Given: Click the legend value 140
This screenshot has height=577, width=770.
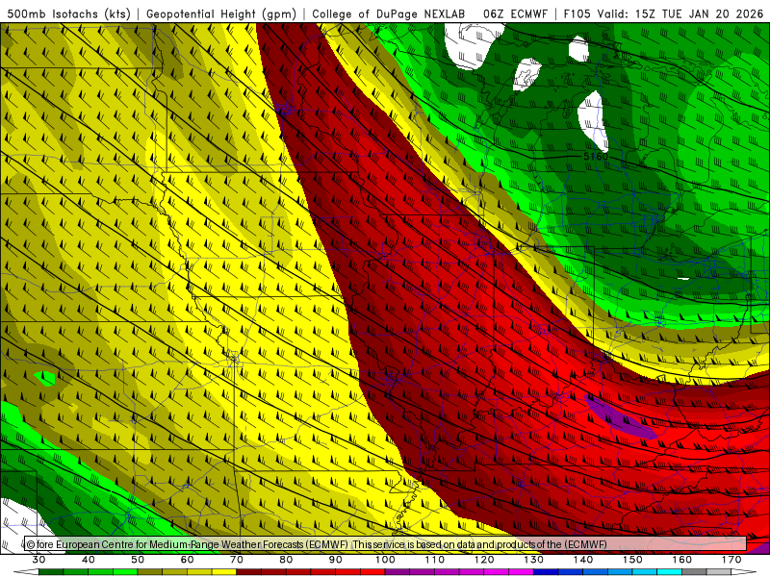Looking at the screenshot, I should coord(583,560).
